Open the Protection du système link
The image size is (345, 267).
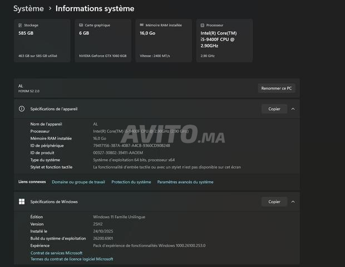pyautogui.click(x=131, y=182)
